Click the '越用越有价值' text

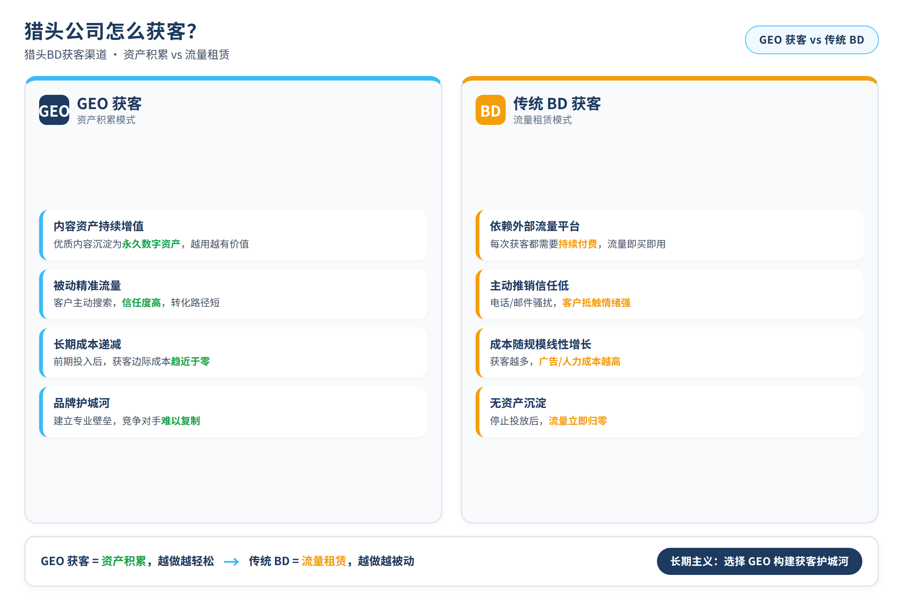(220, 244)
